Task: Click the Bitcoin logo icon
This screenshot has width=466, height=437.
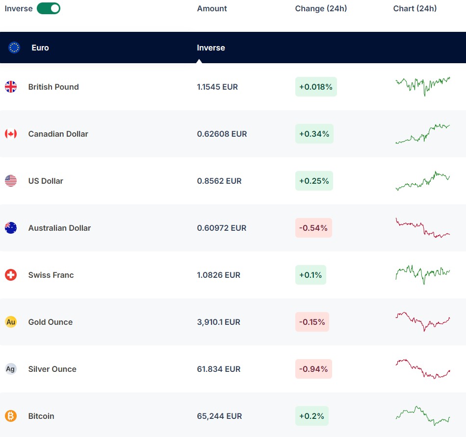Action: point(11,416)
